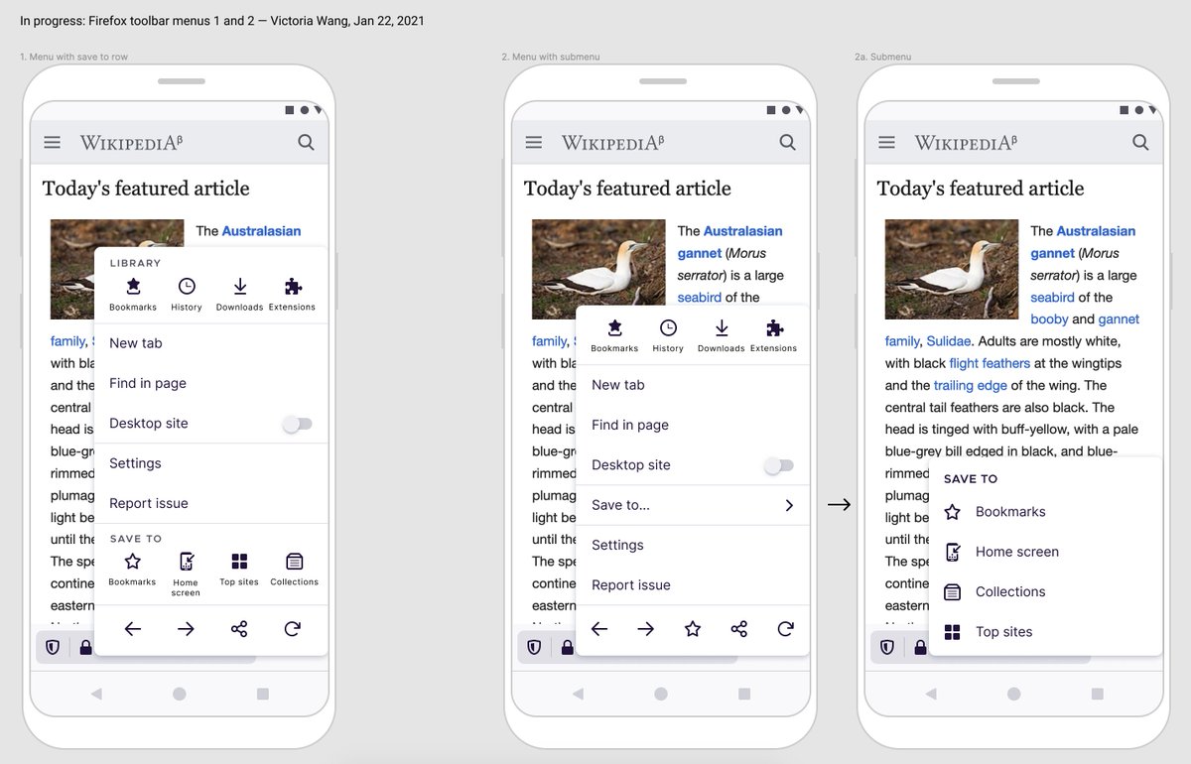Tap lock icon in mockup 1 address bar
The image size is (1191, 764).
[85, 648]
